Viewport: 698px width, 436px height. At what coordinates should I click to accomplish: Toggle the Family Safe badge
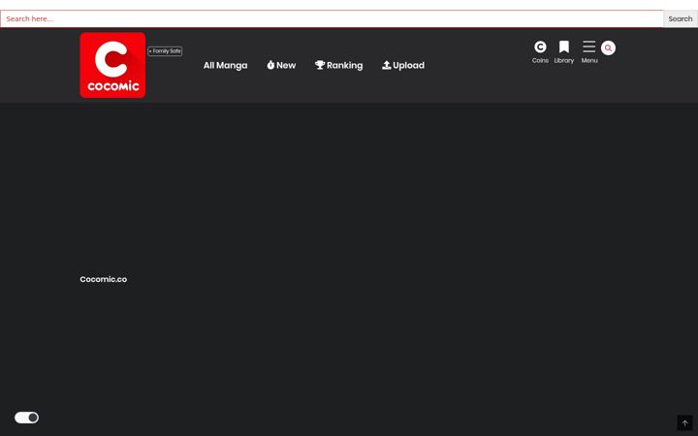(165, 51)
